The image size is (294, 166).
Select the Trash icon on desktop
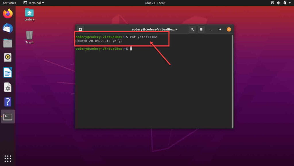pos(30,37)
